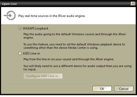Click the 'Media Center is using' text
The image size is (137, 97).
click(x=83, y=48)
